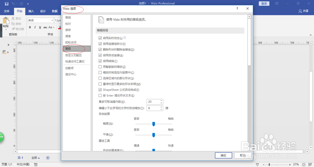This screenshot has width=314, height=167.
Task: Click the 精度 precision slider handle
Action: coord(154,124)
